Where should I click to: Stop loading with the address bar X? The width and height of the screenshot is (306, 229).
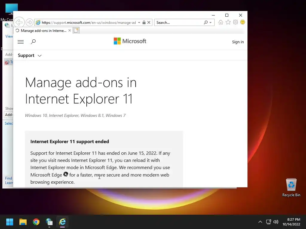click(149, 22)
